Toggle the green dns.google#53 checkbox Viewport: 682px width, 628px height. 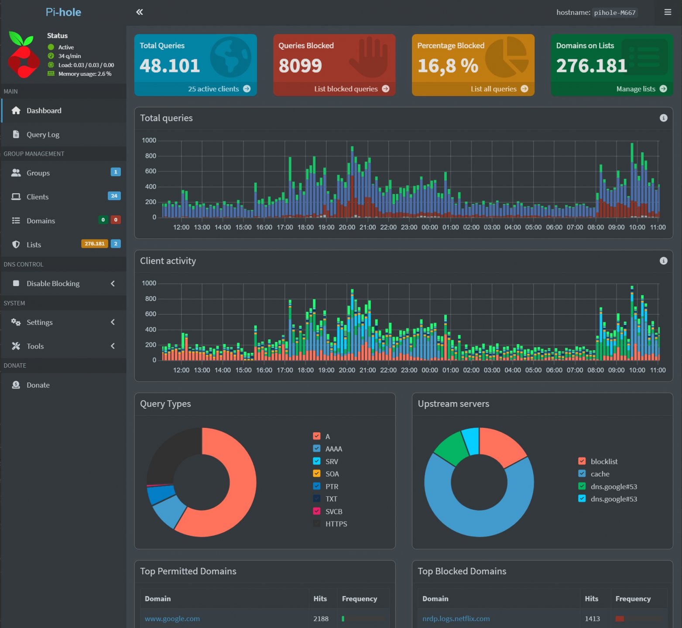[582, 486]
